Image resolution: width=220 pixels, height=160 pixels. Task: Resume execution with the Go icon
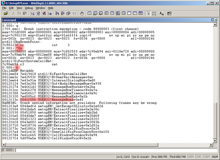coord(32,13)
